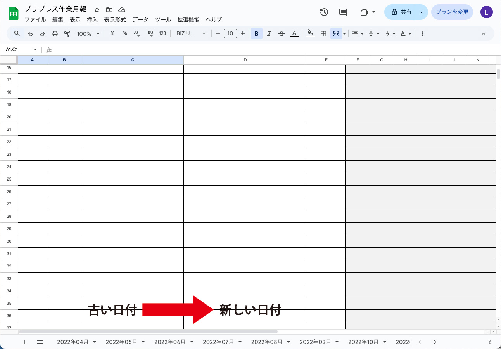
Task: Toggle bold formatting
Action: coord(256,34)
